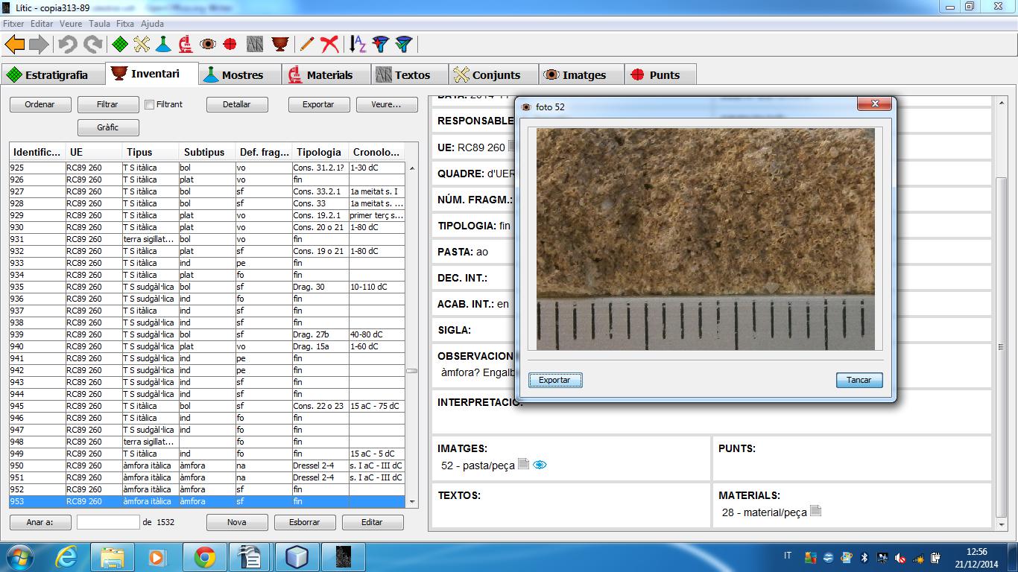Click the red X delete toolbar icon
This screenshot has height=572, width=1018.
pyautogui.click(x=329, y=45)
